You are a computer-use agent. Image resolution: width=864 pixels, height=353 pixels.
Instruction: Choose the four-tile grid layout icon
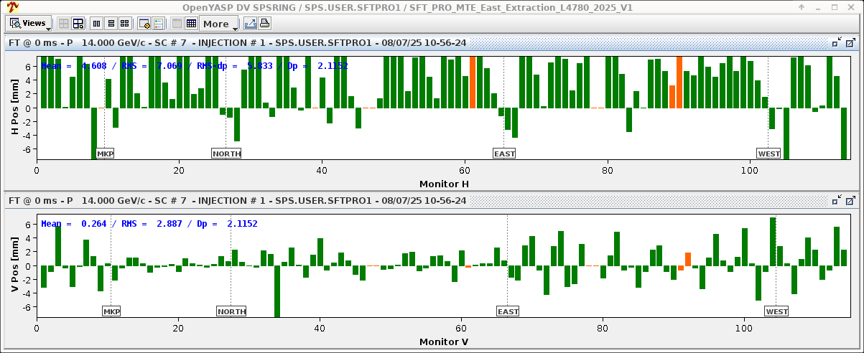click(x=125, y=24)
